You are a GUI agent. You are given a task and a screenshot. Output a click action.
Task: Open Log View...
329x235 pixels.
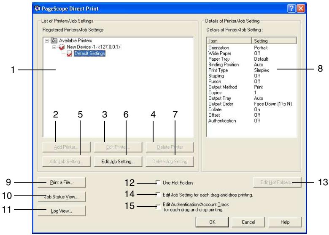click(62, 211)
